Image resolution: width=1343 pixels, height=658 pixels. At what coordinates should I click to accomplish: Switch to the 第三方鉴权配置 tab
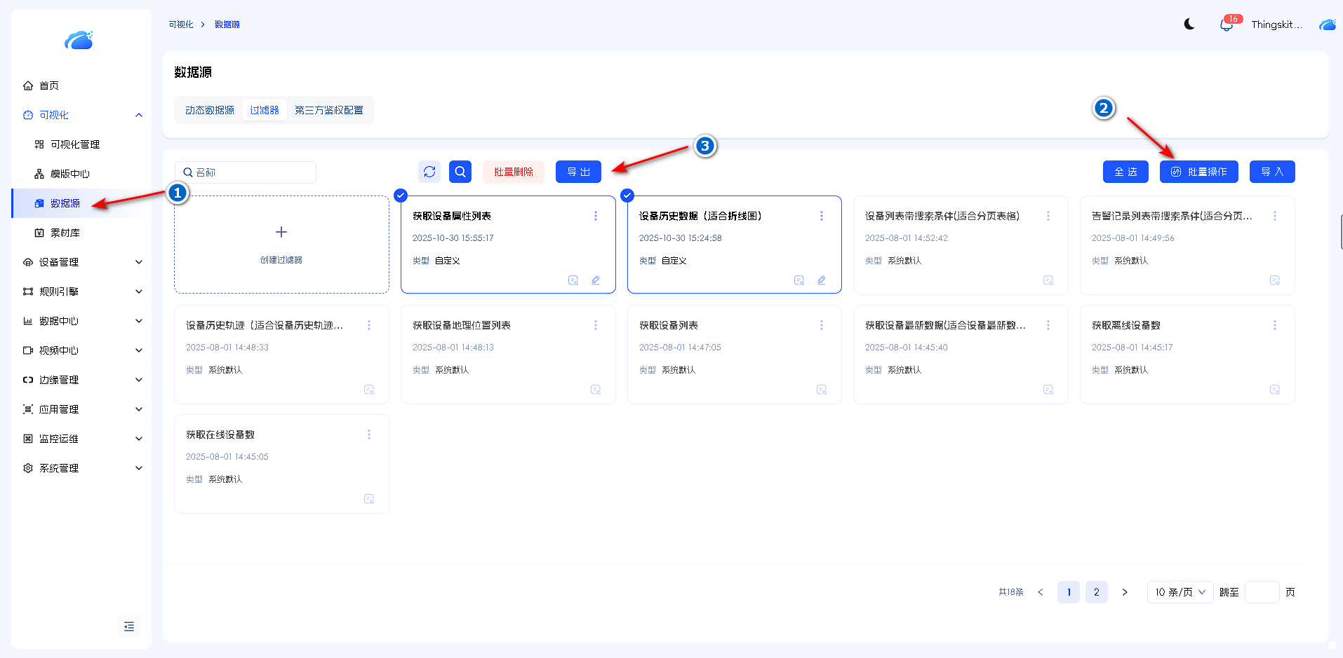(x=329, y=110)
